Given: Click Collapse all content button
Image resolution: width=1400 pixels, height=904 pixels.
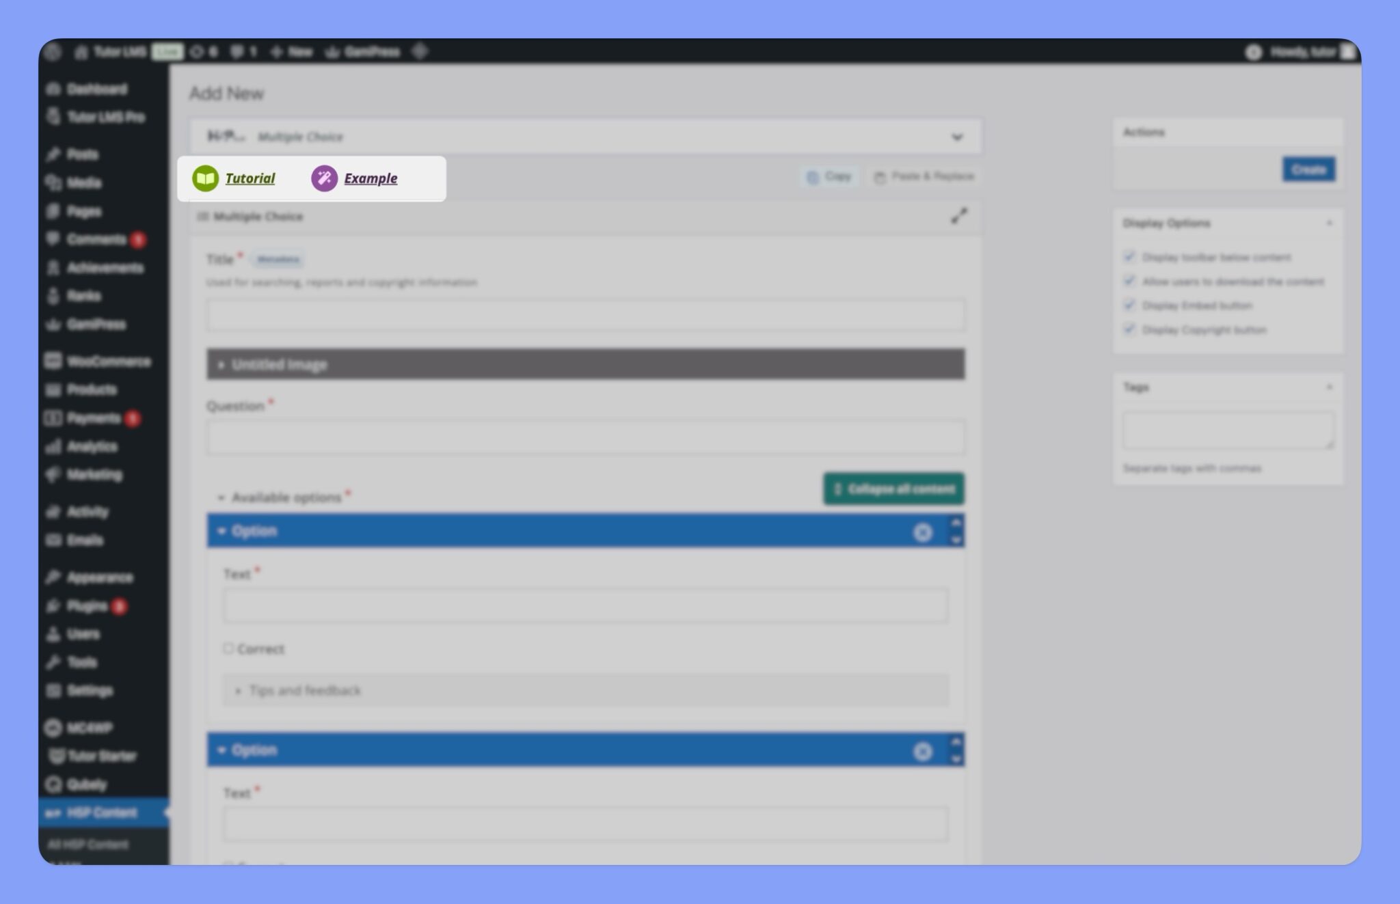Looking at the screenshot, I should point(893,489).
